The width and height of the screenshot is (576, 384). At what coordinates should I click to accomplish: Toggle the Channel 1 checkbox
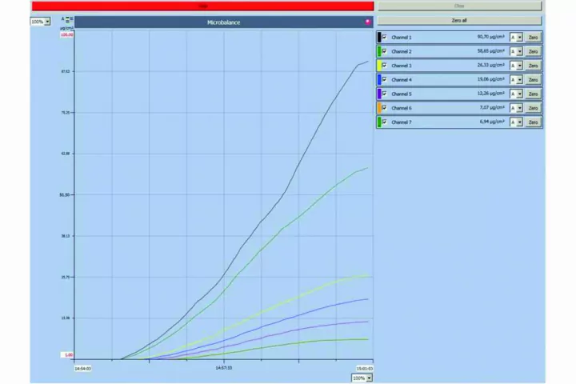385,37
